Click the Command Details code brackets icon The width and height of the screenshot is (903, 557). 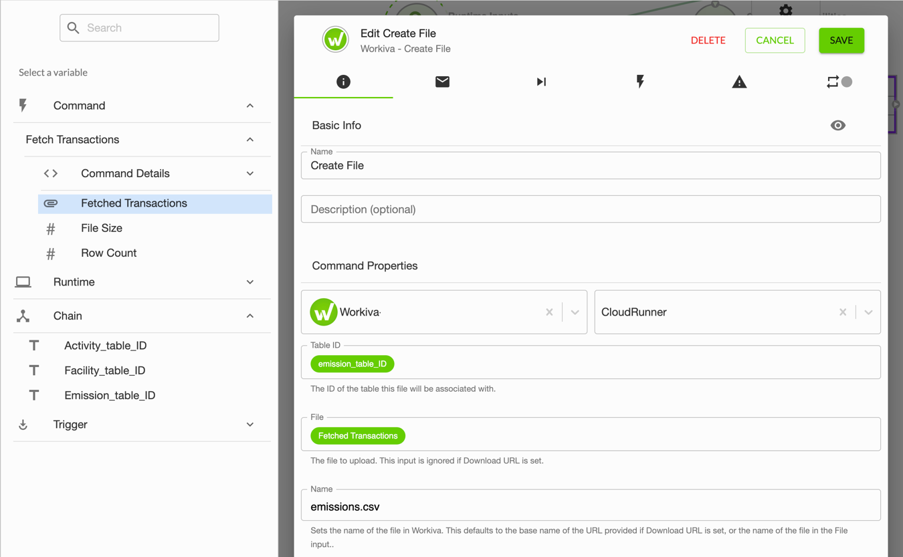[x=51, y=173]
